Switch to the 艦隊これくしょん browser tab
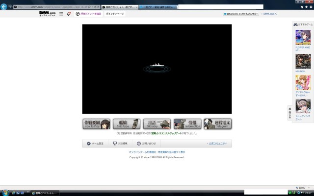The height and width of the screenshot is (196, 314). pos(120,7)
